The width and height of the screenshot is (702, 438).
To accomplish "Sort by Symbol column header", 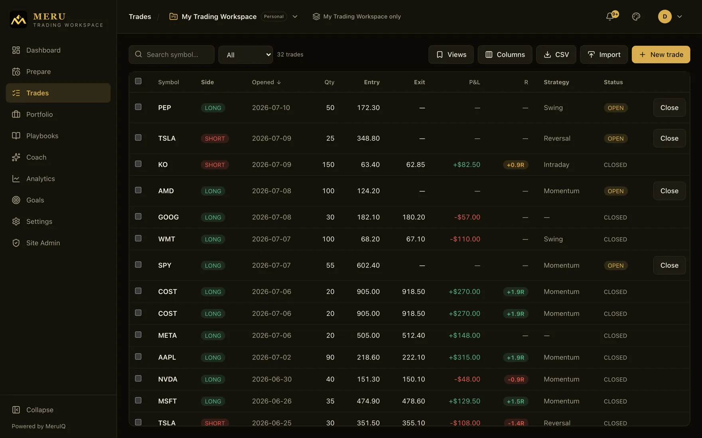I will pos(168,82).
